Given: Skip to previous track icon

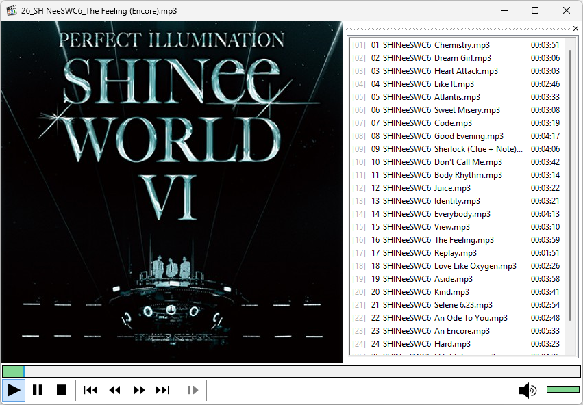Looking at the screenshot, I should point(90,390).
